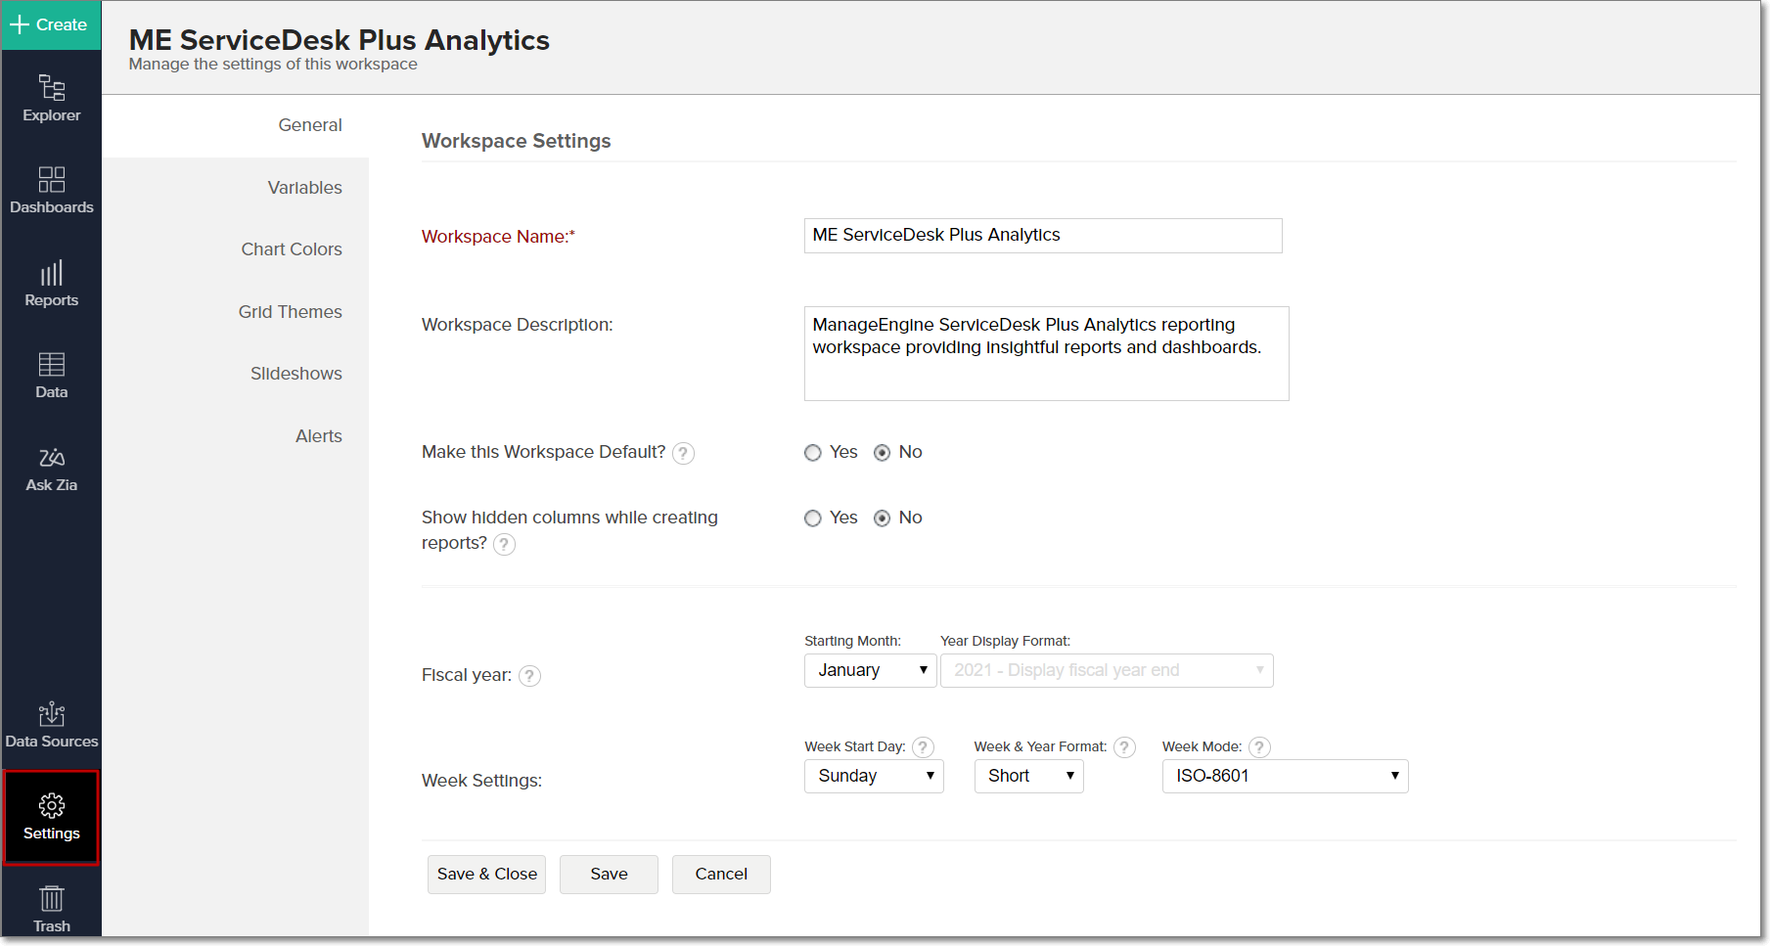Open the Data Sources icon
The height and width of the screenshot is (946, 1770).
tap(51, 722)
